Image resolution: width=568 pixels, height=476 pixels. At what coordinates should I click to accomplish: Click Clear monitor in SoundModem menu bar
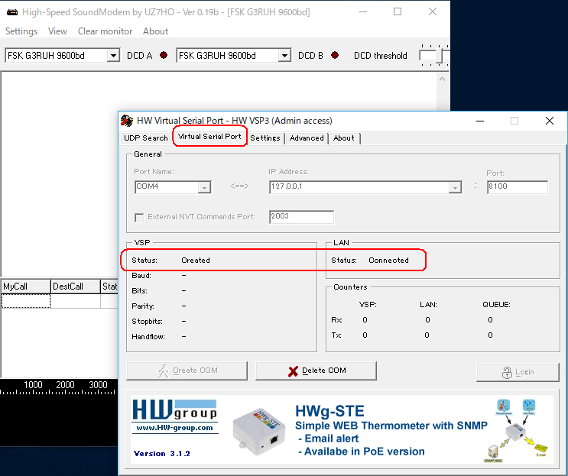tap(105, 31)
